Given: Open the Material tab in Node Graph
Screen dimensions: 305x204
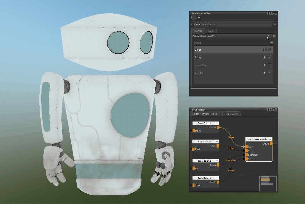Looking at the screenshot, I should 231,114.
